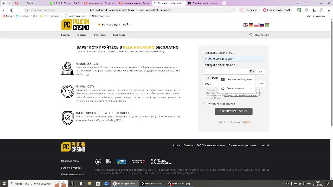Click browser back arrow

[x=4, y=10]
